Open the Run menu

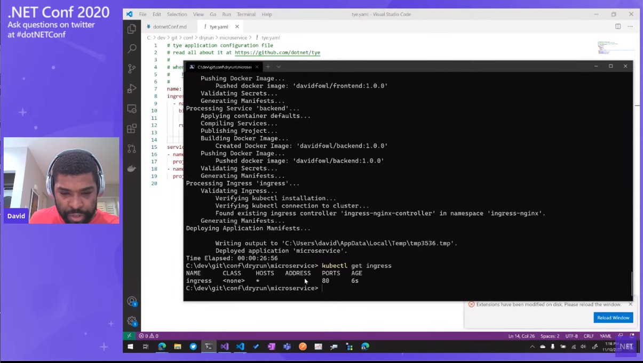click(227, 14)
